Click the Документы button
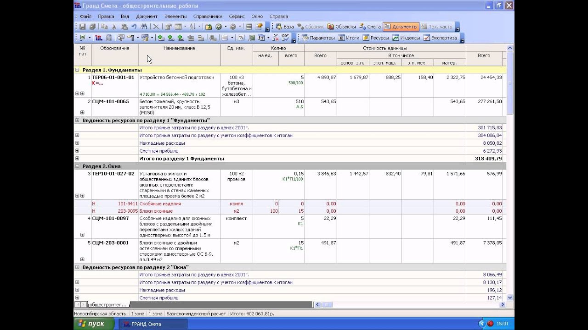588x330 pixels. (x=401, y=27)
